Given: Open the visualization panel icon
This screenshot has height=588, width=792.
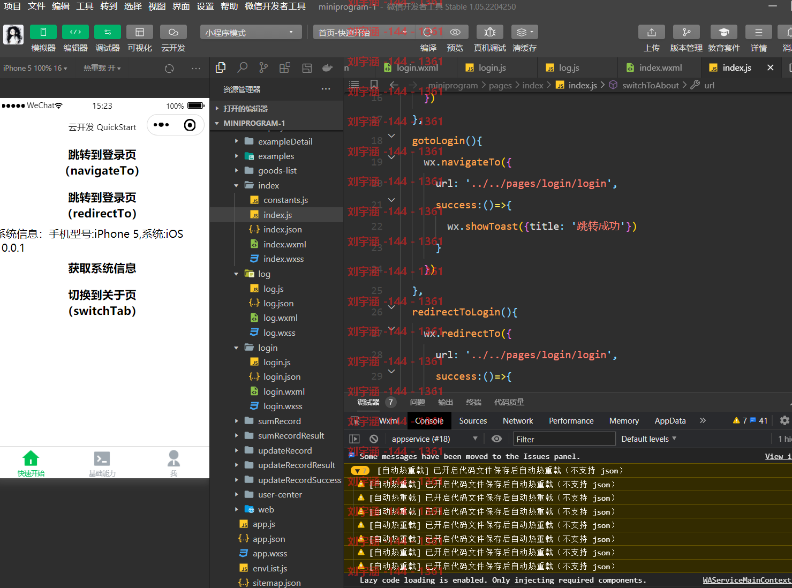Looking at the screenshot, I should coord(140,32).
